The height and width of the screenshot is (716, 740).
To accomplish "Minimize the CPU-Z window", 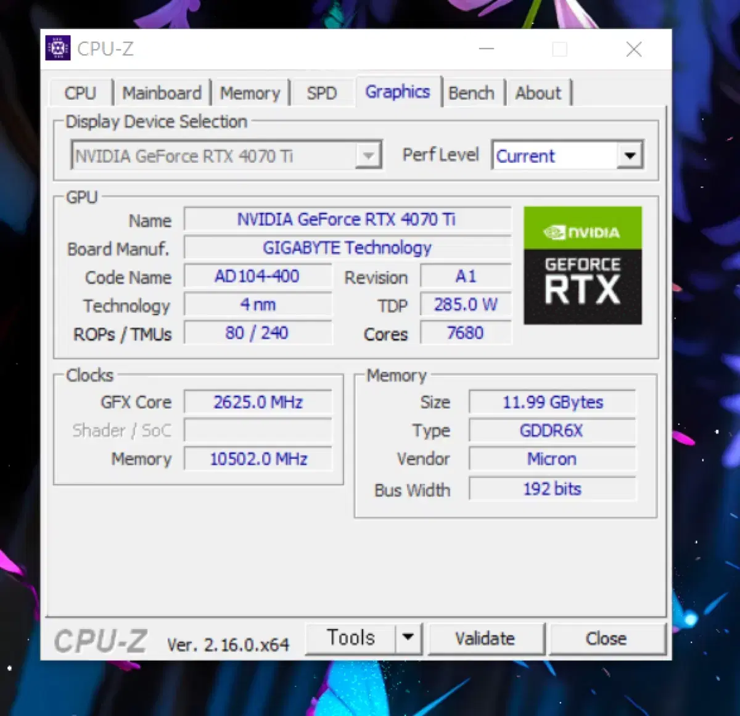I will (x=487, y=49).
